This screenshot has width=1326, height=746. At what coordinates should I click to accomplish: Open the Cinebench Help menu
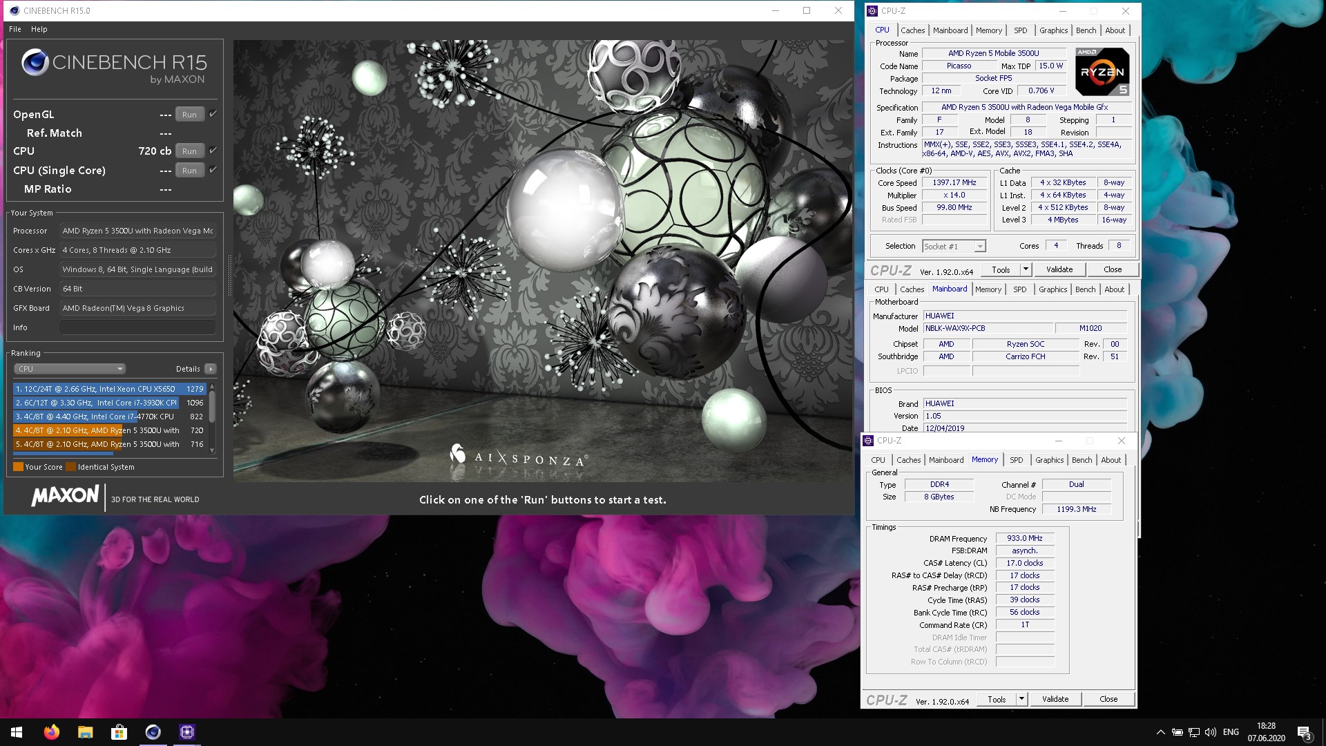[39, 29]
